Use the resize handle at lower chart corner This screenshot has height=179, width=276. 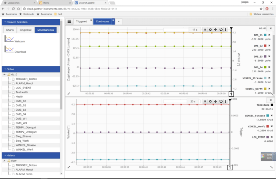[x=271, y=167]
